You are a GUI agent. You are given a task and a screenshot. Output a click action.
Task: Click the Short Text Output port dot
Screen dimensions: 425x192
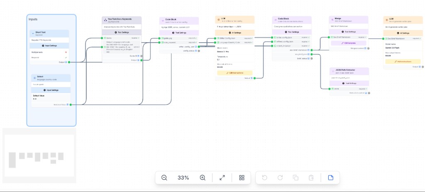point(69,62)
